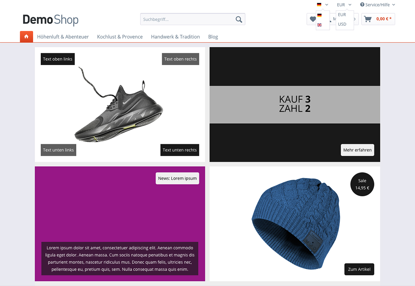Screen dimensions: 415x286
Task: Select the German flag in language list
Action: coord(319,15)
